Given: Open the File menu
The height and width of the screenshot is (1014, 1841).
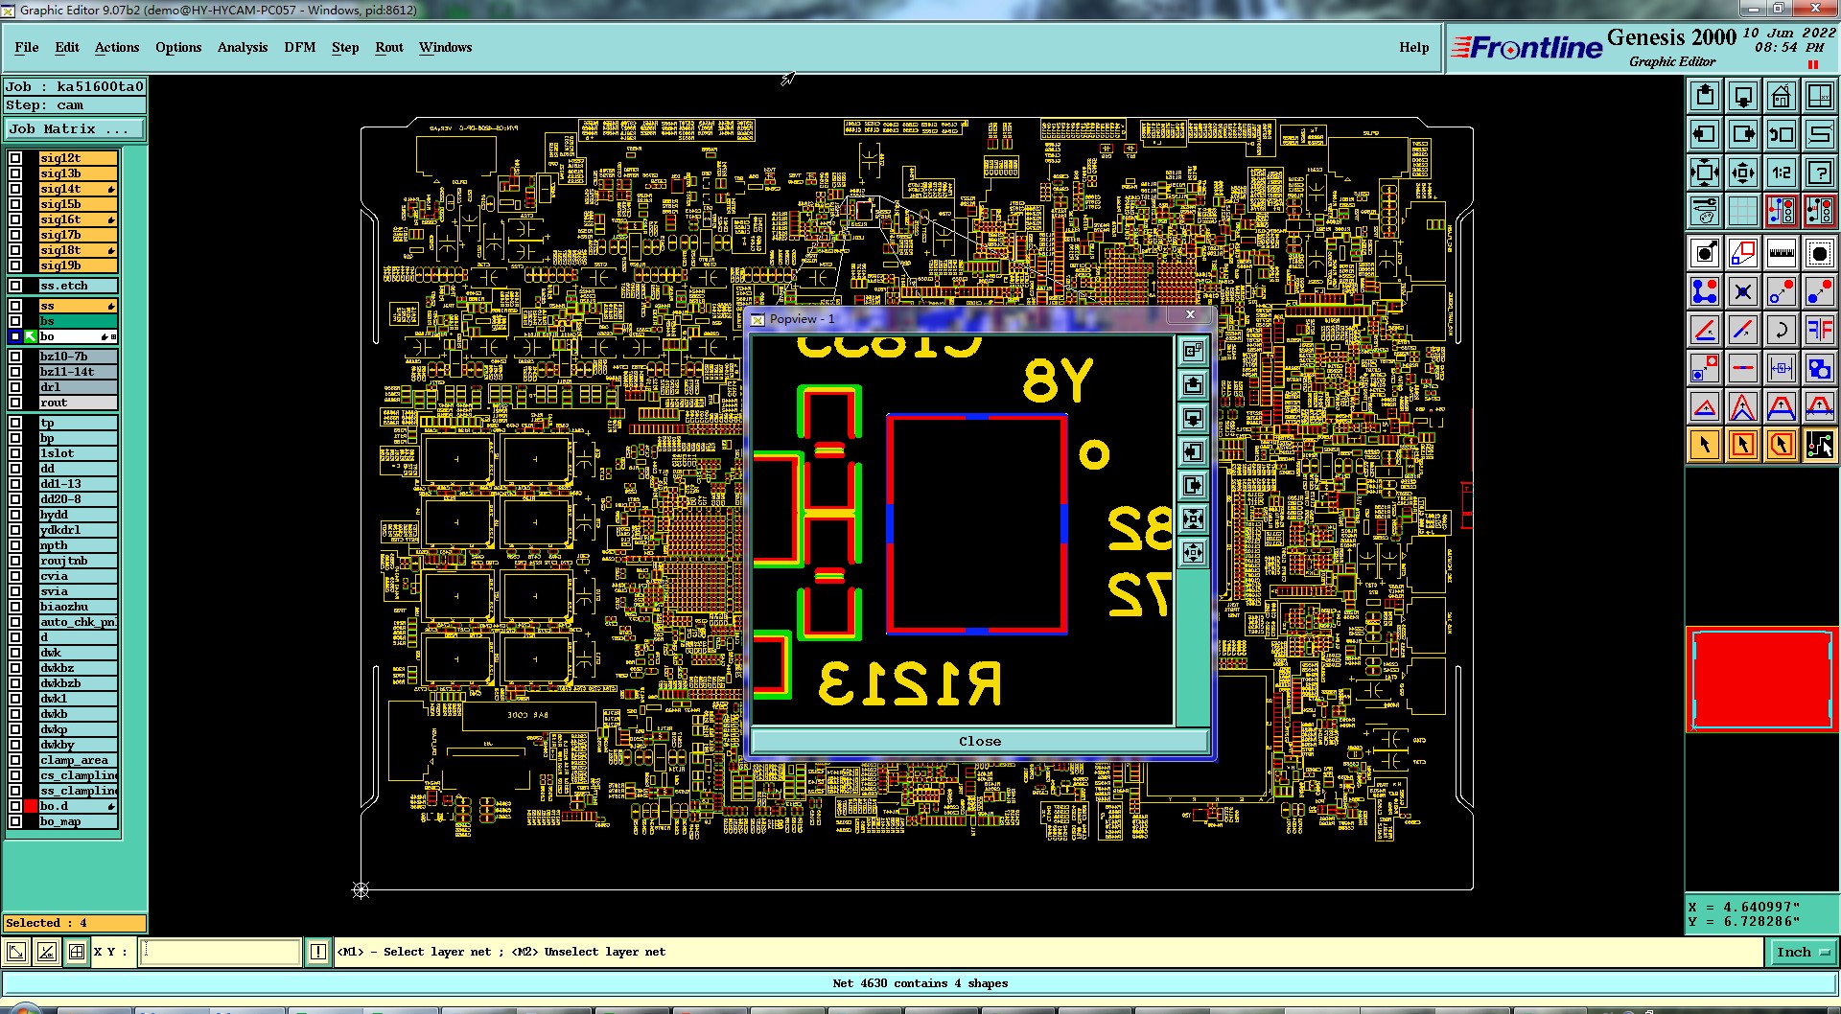Looking at the screenshot, I should click(27, 47).
